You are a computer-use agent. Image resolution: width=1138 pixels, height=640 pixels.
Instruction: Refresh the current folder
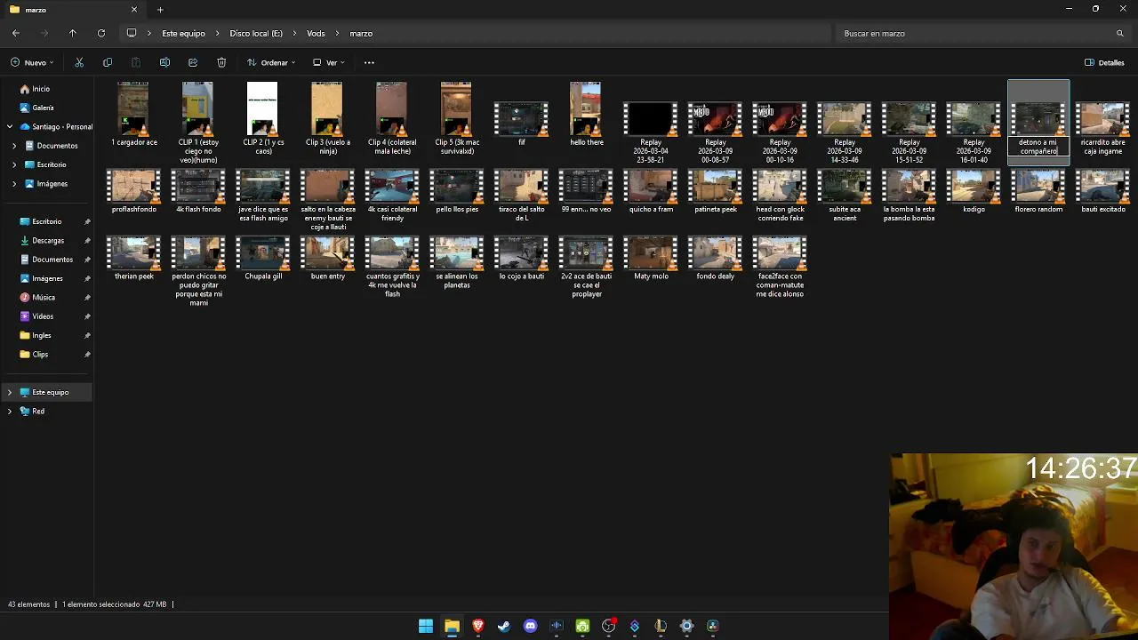[101, 33]
